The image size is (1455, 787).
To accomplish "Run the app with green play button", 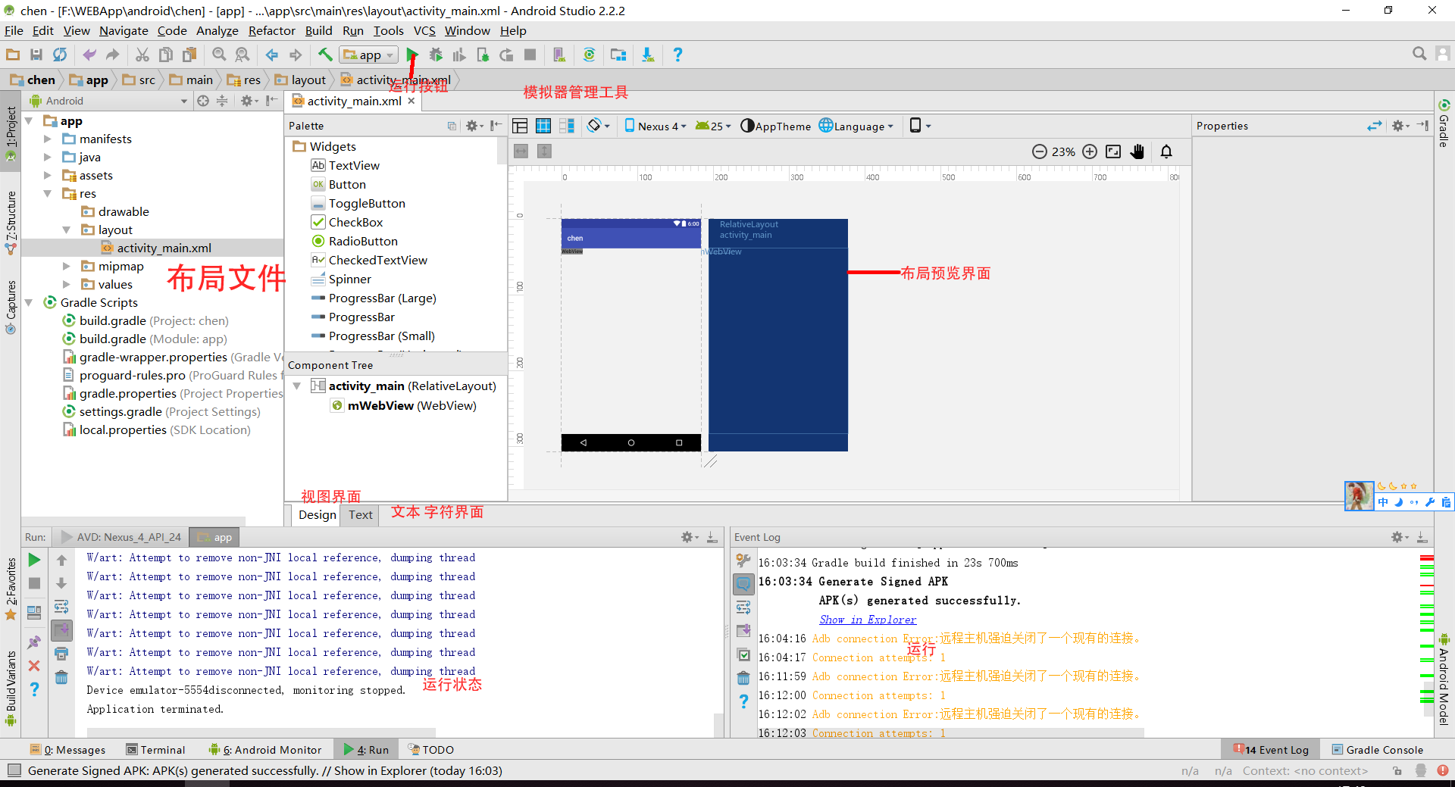I will tap(411, 55).
